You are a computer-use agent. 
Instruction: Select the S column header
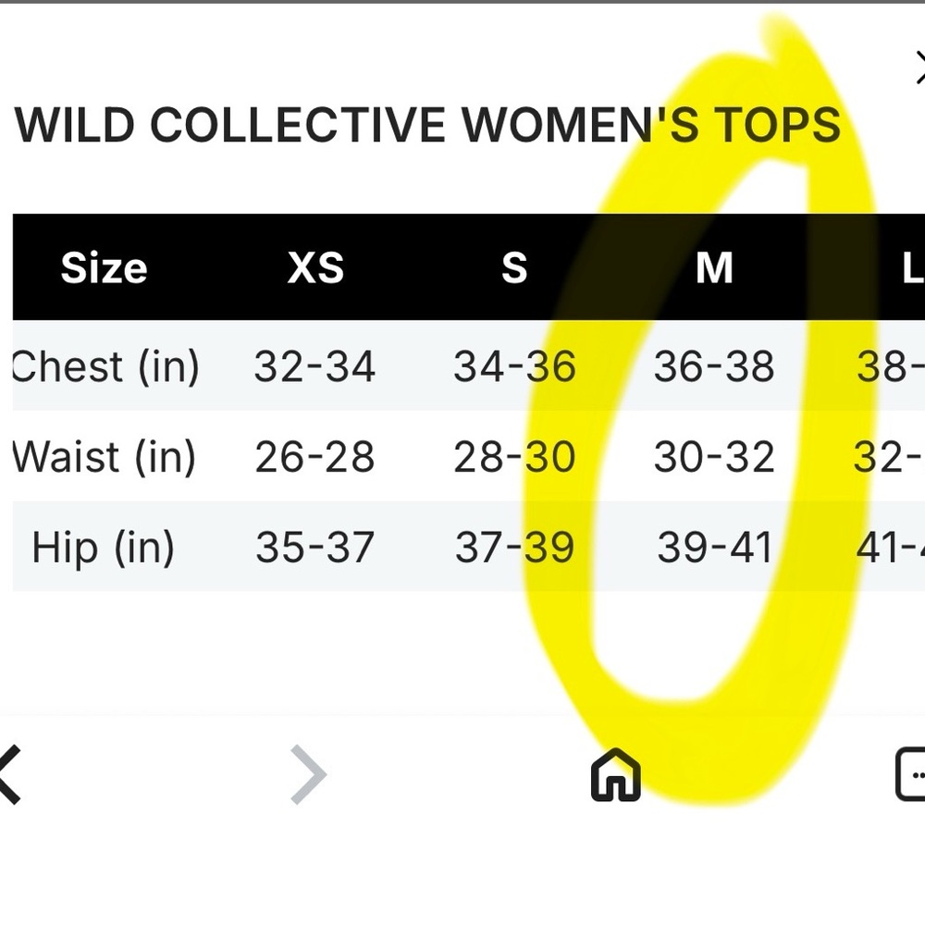tap(514, 268)
